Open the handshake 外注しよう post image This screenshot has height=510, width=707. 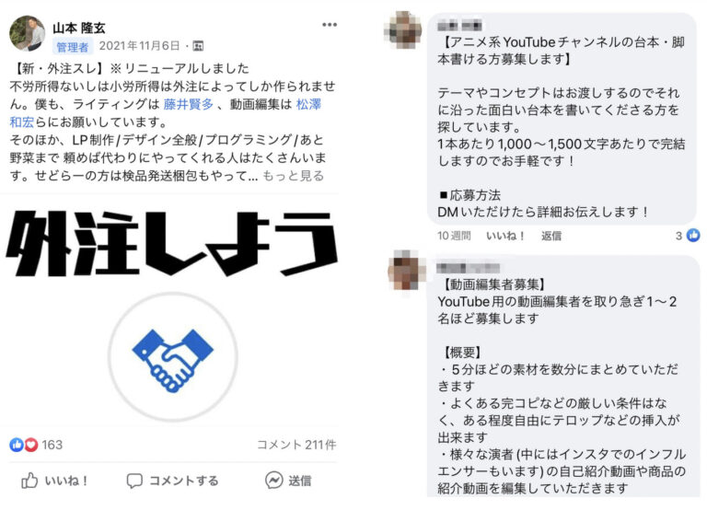tap(172, 313)
